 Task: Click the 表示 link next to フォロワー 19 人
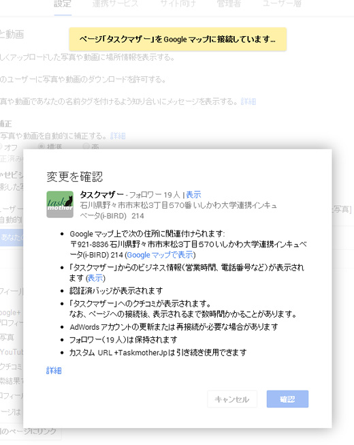(x=193, y=195)
